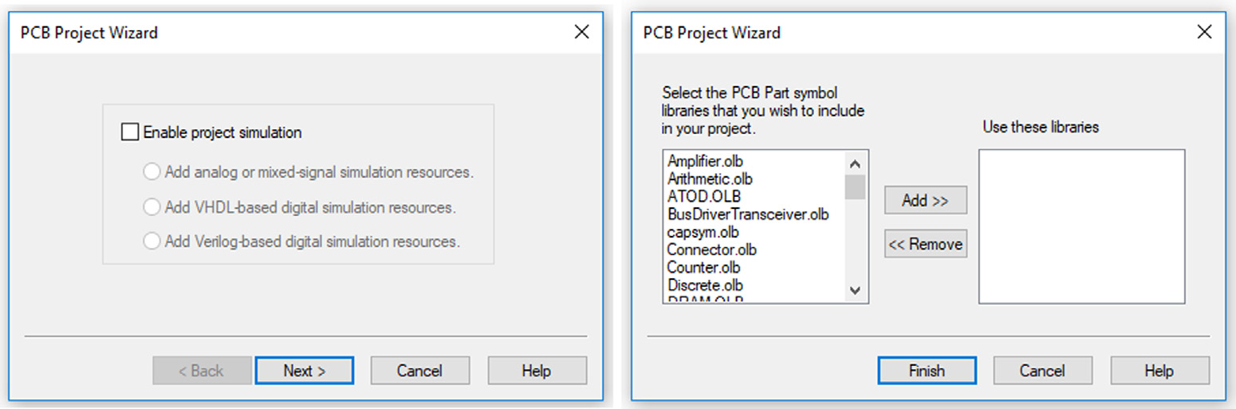The width and height of the screenshot is (1236, 409).
Task: Choose VHDL-based digital simulation resources option
Action: point(152,207)
